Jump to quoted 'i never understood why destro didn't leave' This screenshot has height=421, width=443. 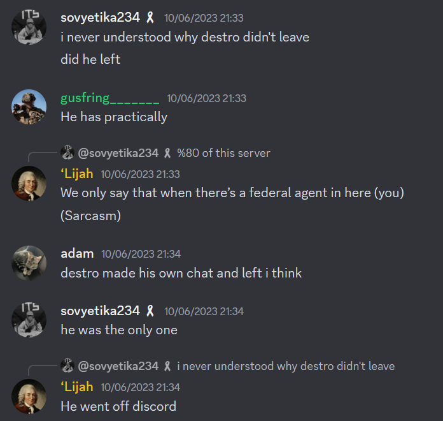click(x=286, y=366)
